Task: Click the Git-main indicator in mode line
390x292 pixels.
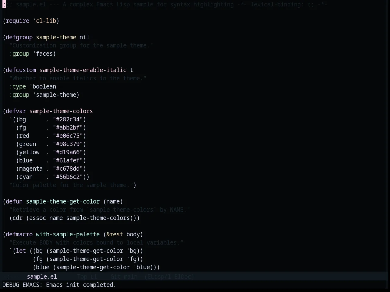Action: (124, 276)
